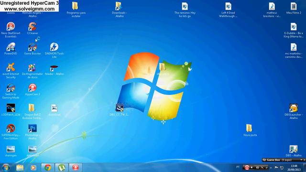Screen dimensions: 306x172
Task: Select The ramones Hey ho lets go file
Action: (x=185, y=10)
